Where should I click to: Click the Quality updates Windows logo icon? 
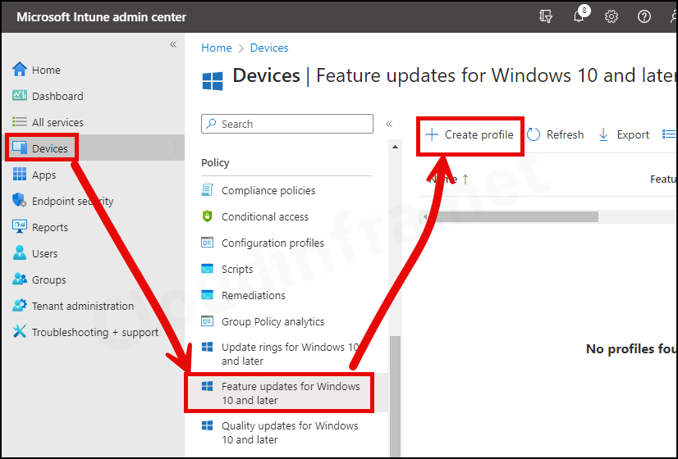tap(207, 425)
